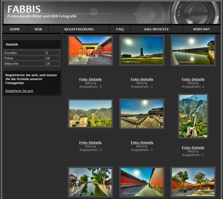This screenshot has width=223, height=199.
Task: Click Foto-Details under the red gate photo
Action: click(x=90, y=79)
